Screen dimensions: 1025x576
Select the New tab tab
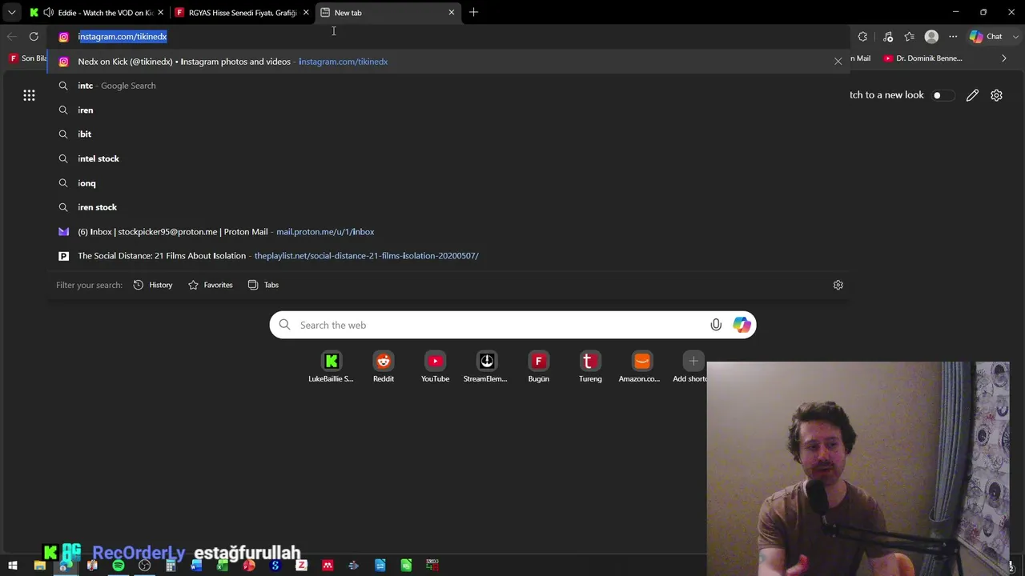(x=388, y=13)
